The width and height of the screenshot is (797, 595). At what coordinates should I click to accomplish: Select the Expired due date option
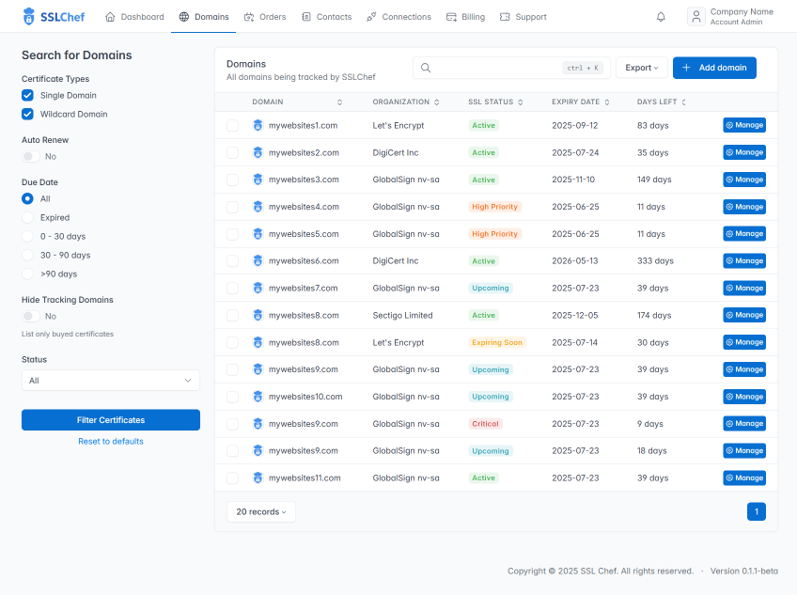coord(27,218)
